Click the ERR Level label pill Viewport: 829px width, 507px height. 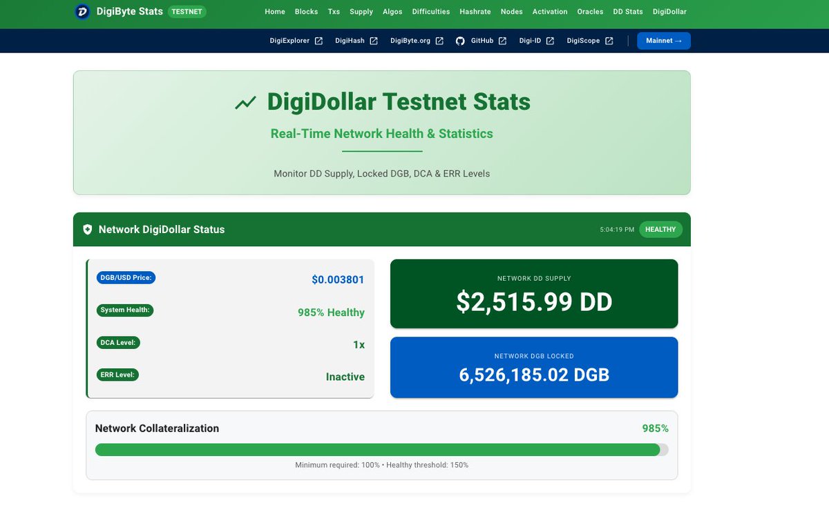(x=118, y=375)
